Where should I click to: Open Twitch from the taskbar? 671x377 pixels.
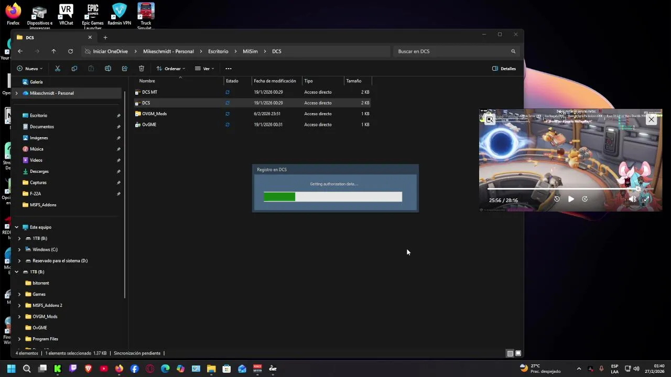pyautogui.click(x=73, y=369)
